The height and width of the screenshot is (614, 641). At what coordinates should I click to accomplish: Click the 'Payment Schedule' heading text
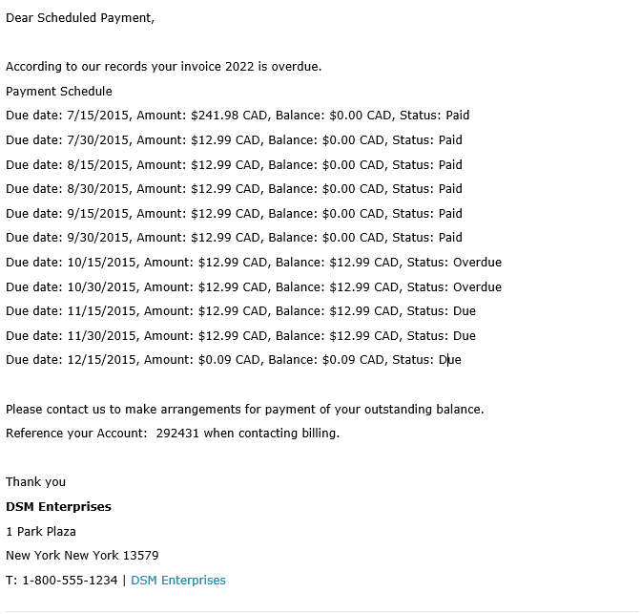click(x=59, y=91)
